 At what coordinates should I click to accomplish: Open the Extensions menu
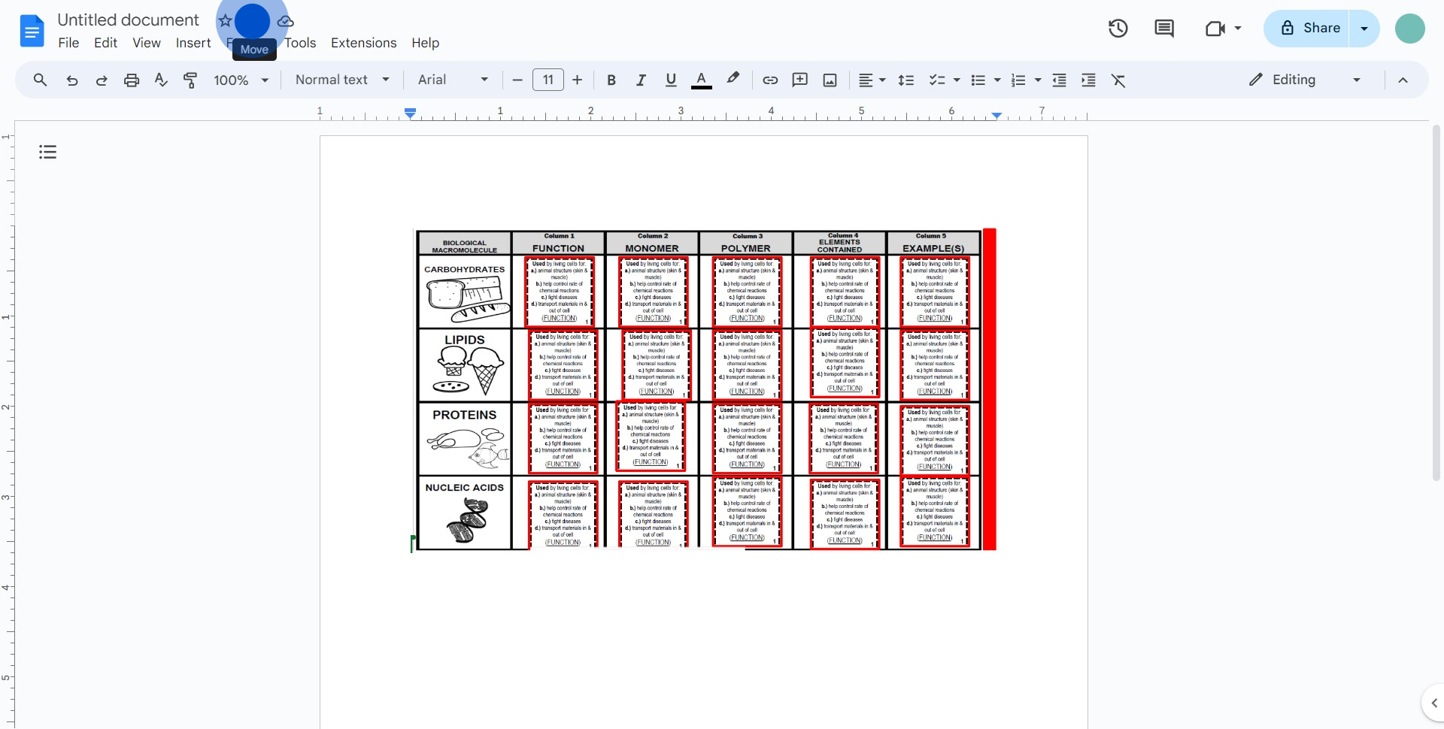363,43
